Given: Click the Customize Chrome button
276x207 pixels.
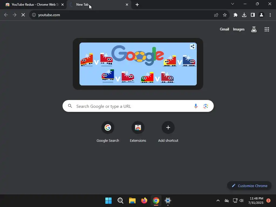Looking at the screenshot, I should [x=249, y=186].
